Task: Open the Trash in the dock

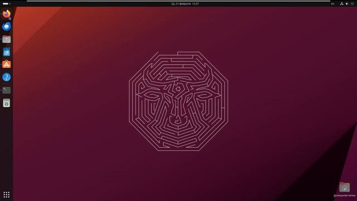Action: click(x=6, y=103)
